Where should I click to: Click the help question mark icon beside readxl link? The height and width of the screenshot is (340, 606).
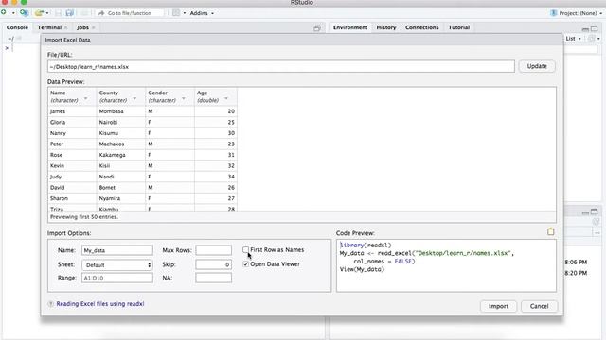[x=50, y=304]
